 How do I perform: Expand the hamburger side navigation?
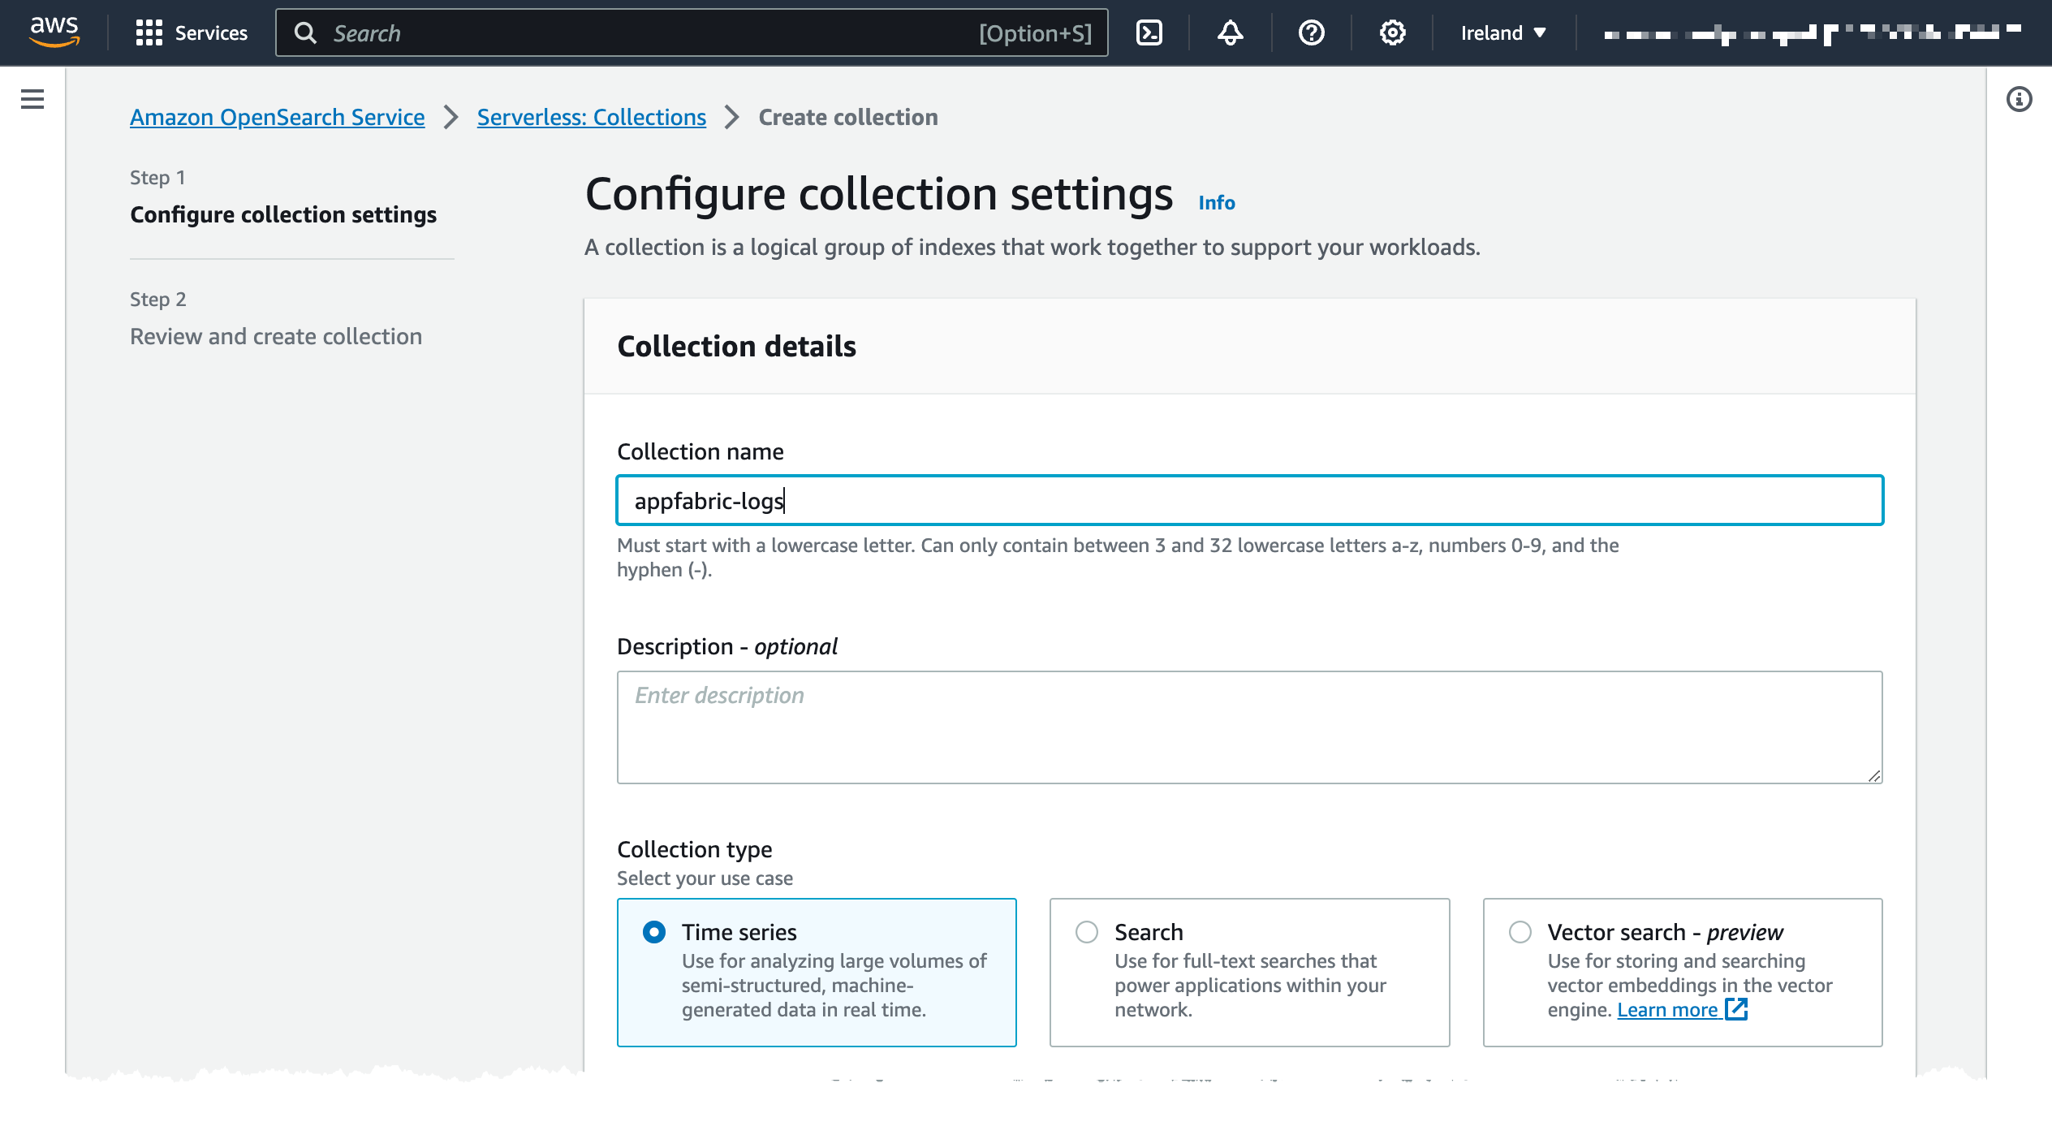coord(32,99)
